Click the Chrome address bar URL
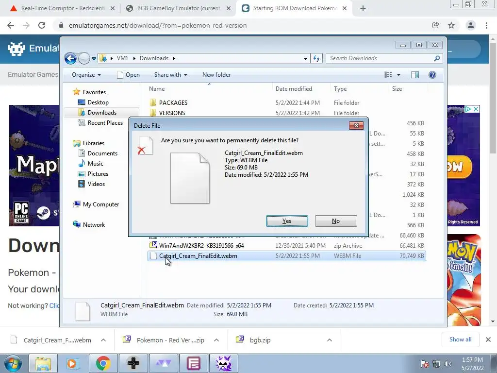Screen dimensions: 497x373 click(x=158, y=25)
